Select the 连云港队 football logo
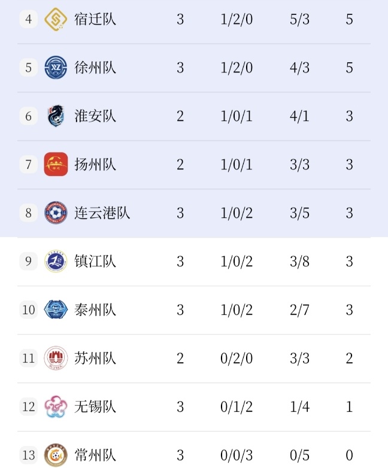 pos(56,213)
